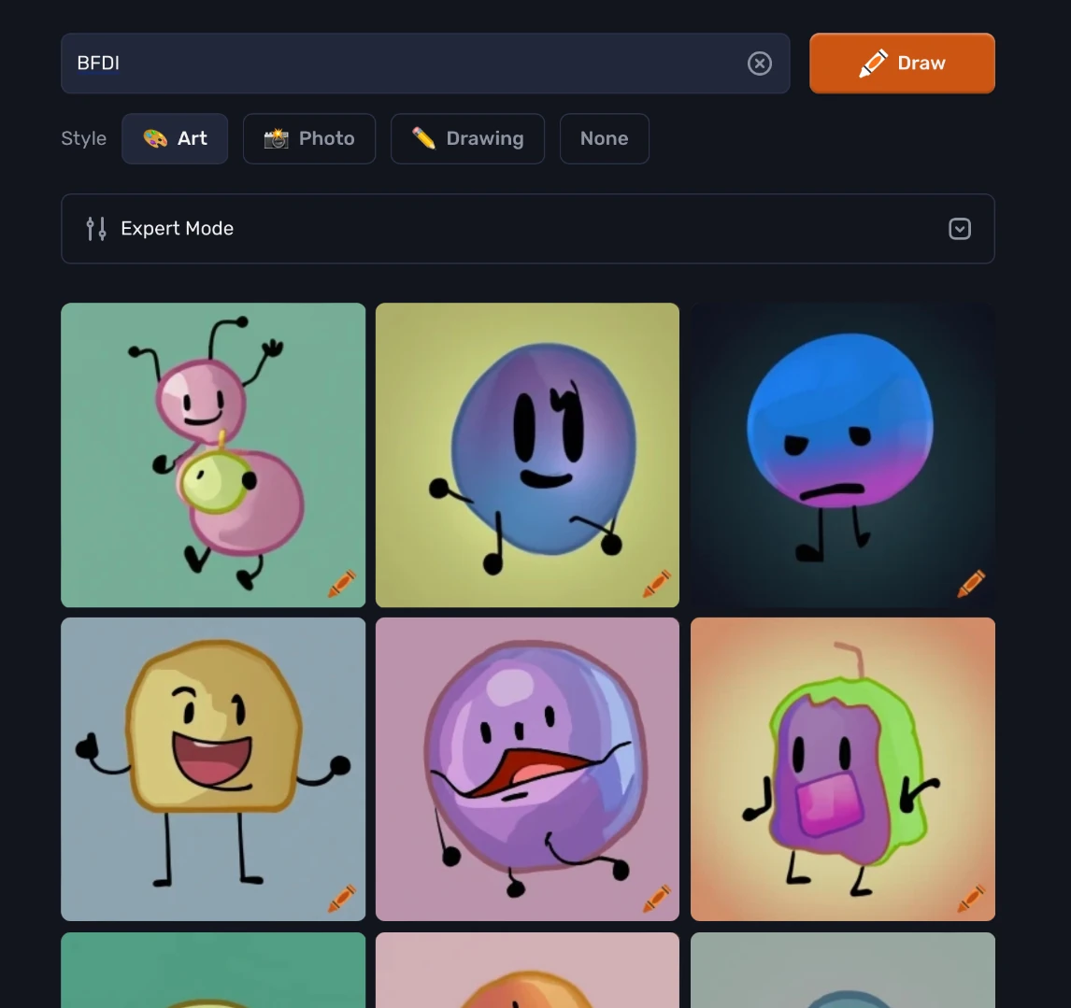Image resolution: width=1071 pixels, height=1008 pixels.
Task: Open the frowning blue-purple ball image
Action: [842, 455]
